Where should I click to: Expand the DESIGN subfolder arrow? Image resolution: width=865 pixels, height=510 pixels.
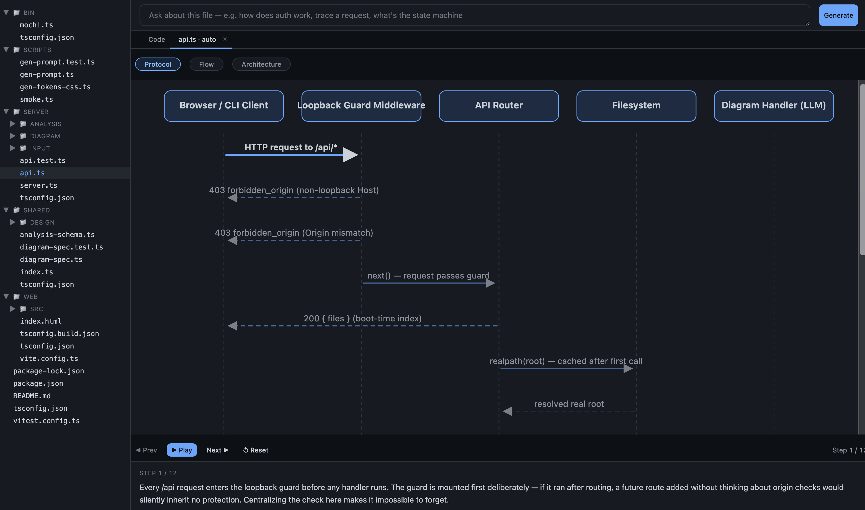(x=13, y=222)
